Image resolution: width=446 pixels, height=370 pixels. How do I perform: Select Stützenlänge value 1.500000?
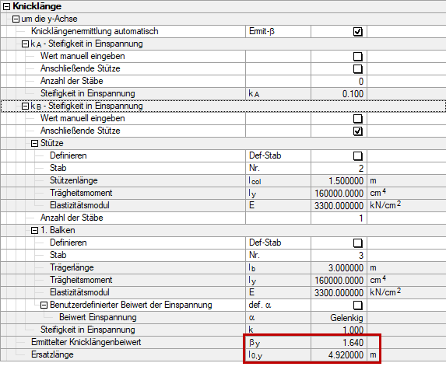pos(339,181)
